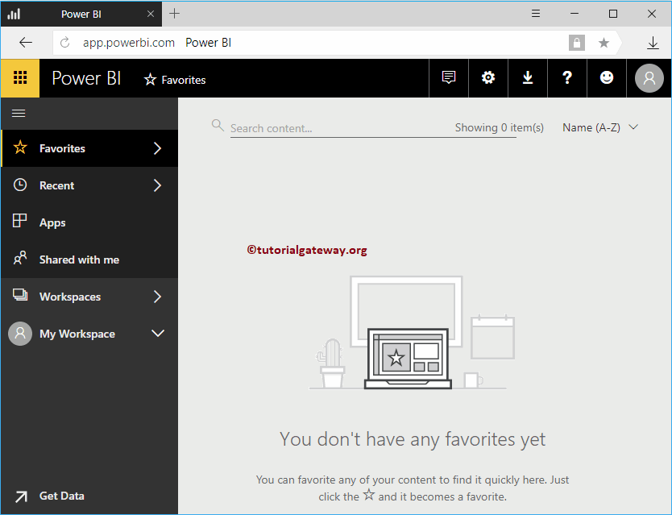
Task: Click the Shared with me people icon
Action: (x=20, y=258)
